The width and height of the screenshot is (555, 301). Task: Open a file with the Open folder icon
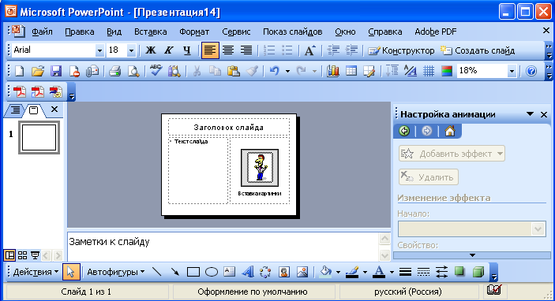[x=38, y=71]
